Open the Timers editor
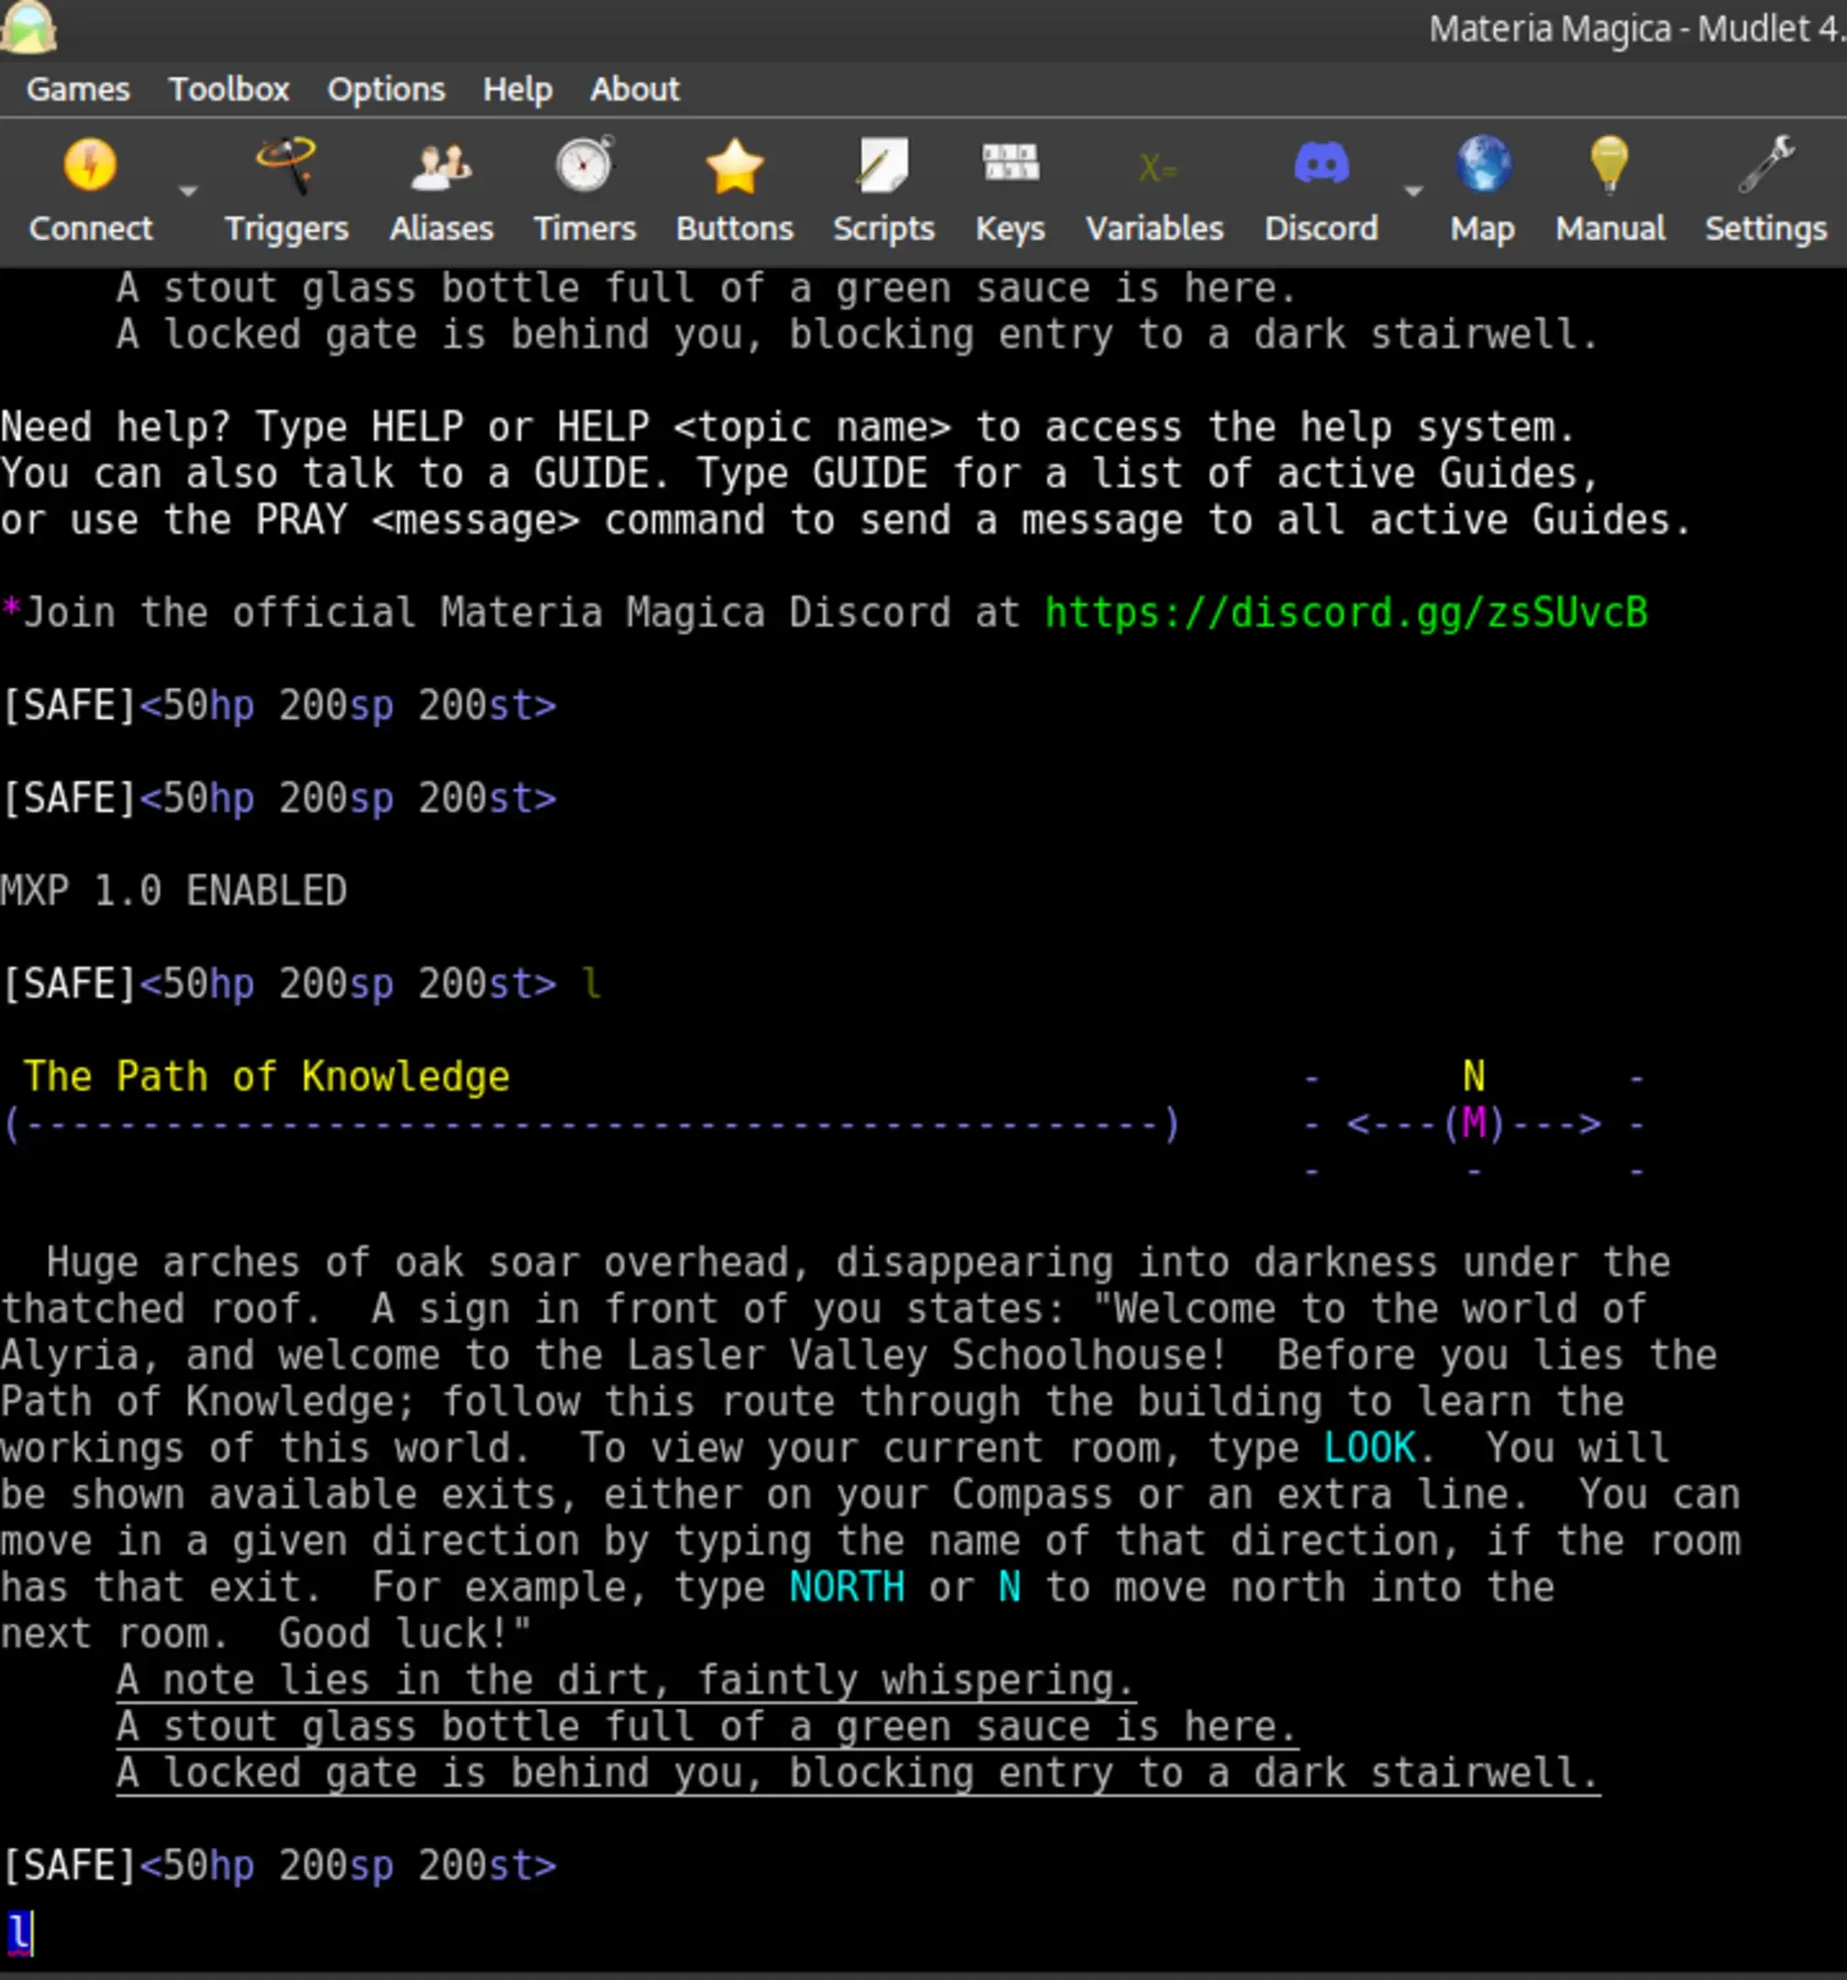 585,191
